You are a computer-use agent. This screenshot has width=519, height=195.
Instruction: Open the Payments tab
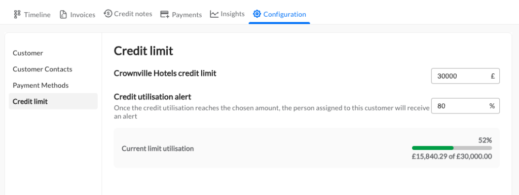coord(181,15)
